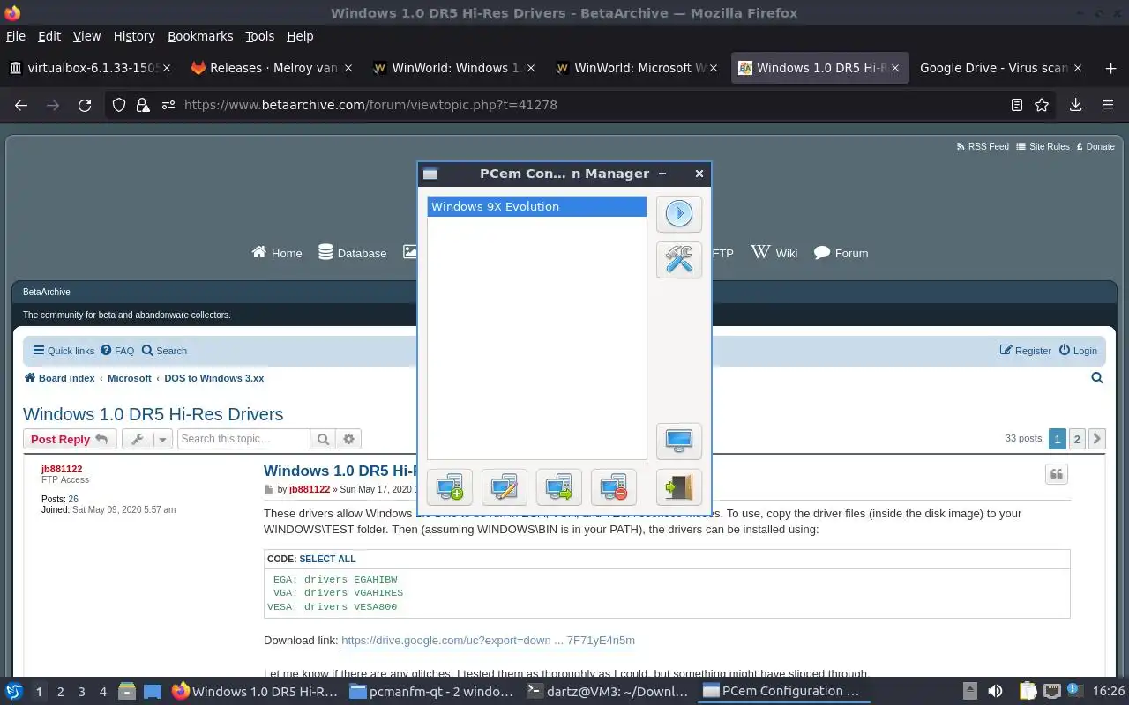
Task: Open the volume control in system tray
Action: click(x=995, y=692)
